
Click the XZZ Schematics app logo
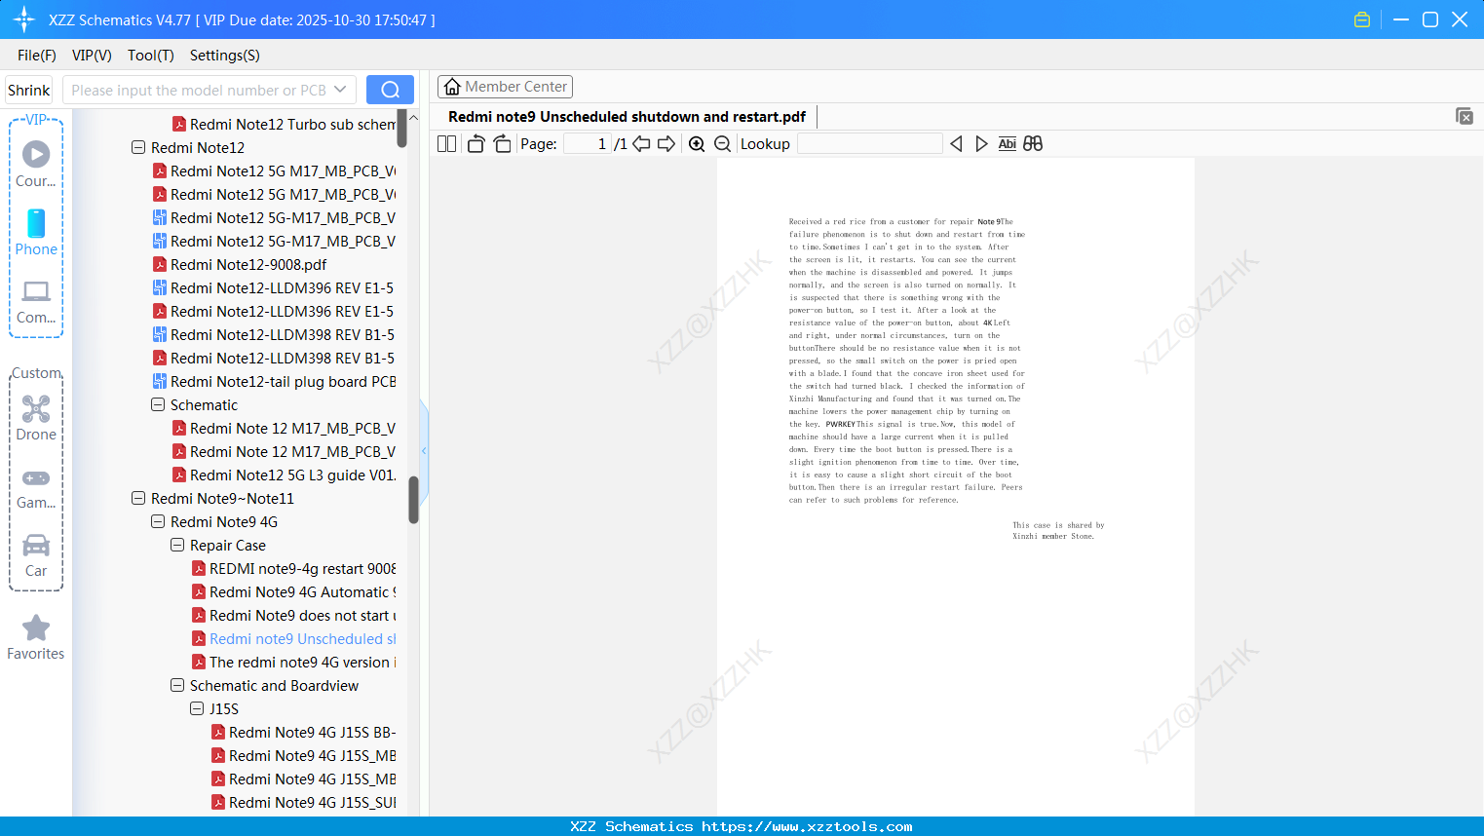[x=24, y=19]
